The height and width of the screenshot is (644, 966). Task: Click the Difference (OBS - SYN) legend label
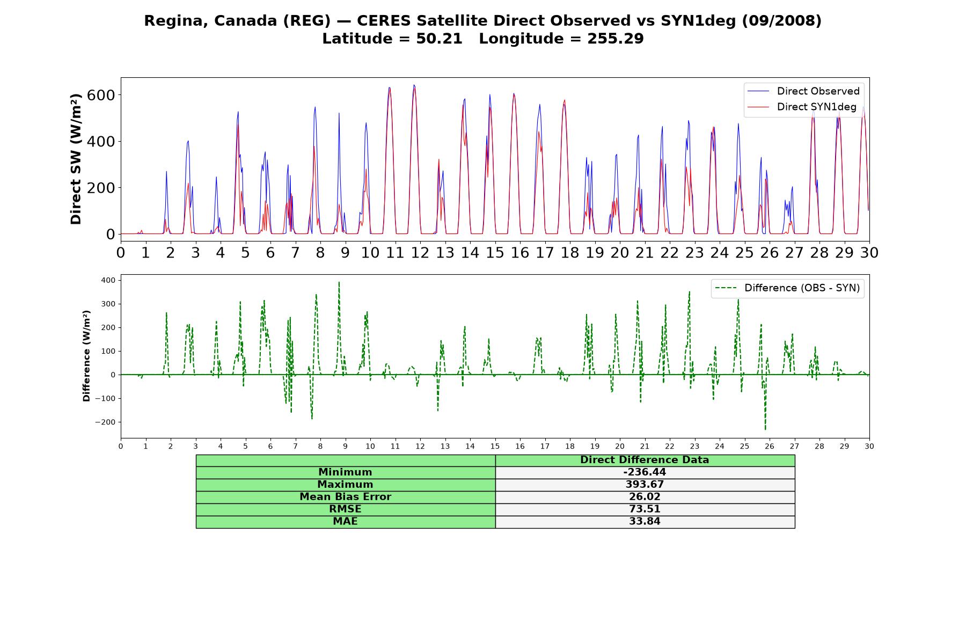pyautogui.click(x=802, y=288)
